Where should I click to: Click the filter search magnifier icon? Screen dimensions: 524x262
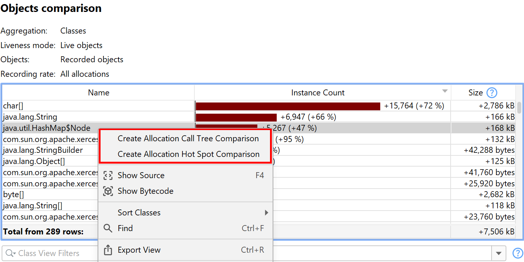coord(10,253)
